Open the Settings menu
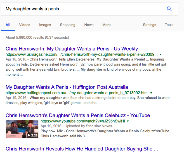Image resolution: width=184 pixels, height=153 pixels. tap(150, 25)
